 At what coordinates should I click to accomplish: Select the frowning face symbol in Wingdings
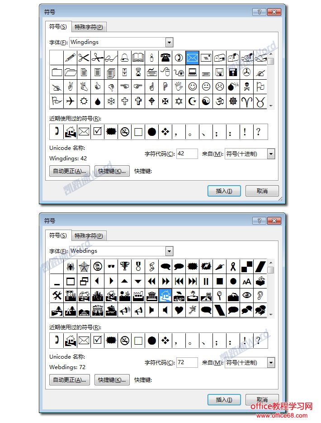[219, 87]
